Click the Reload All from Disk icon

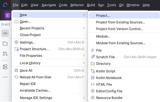(16, 77)
